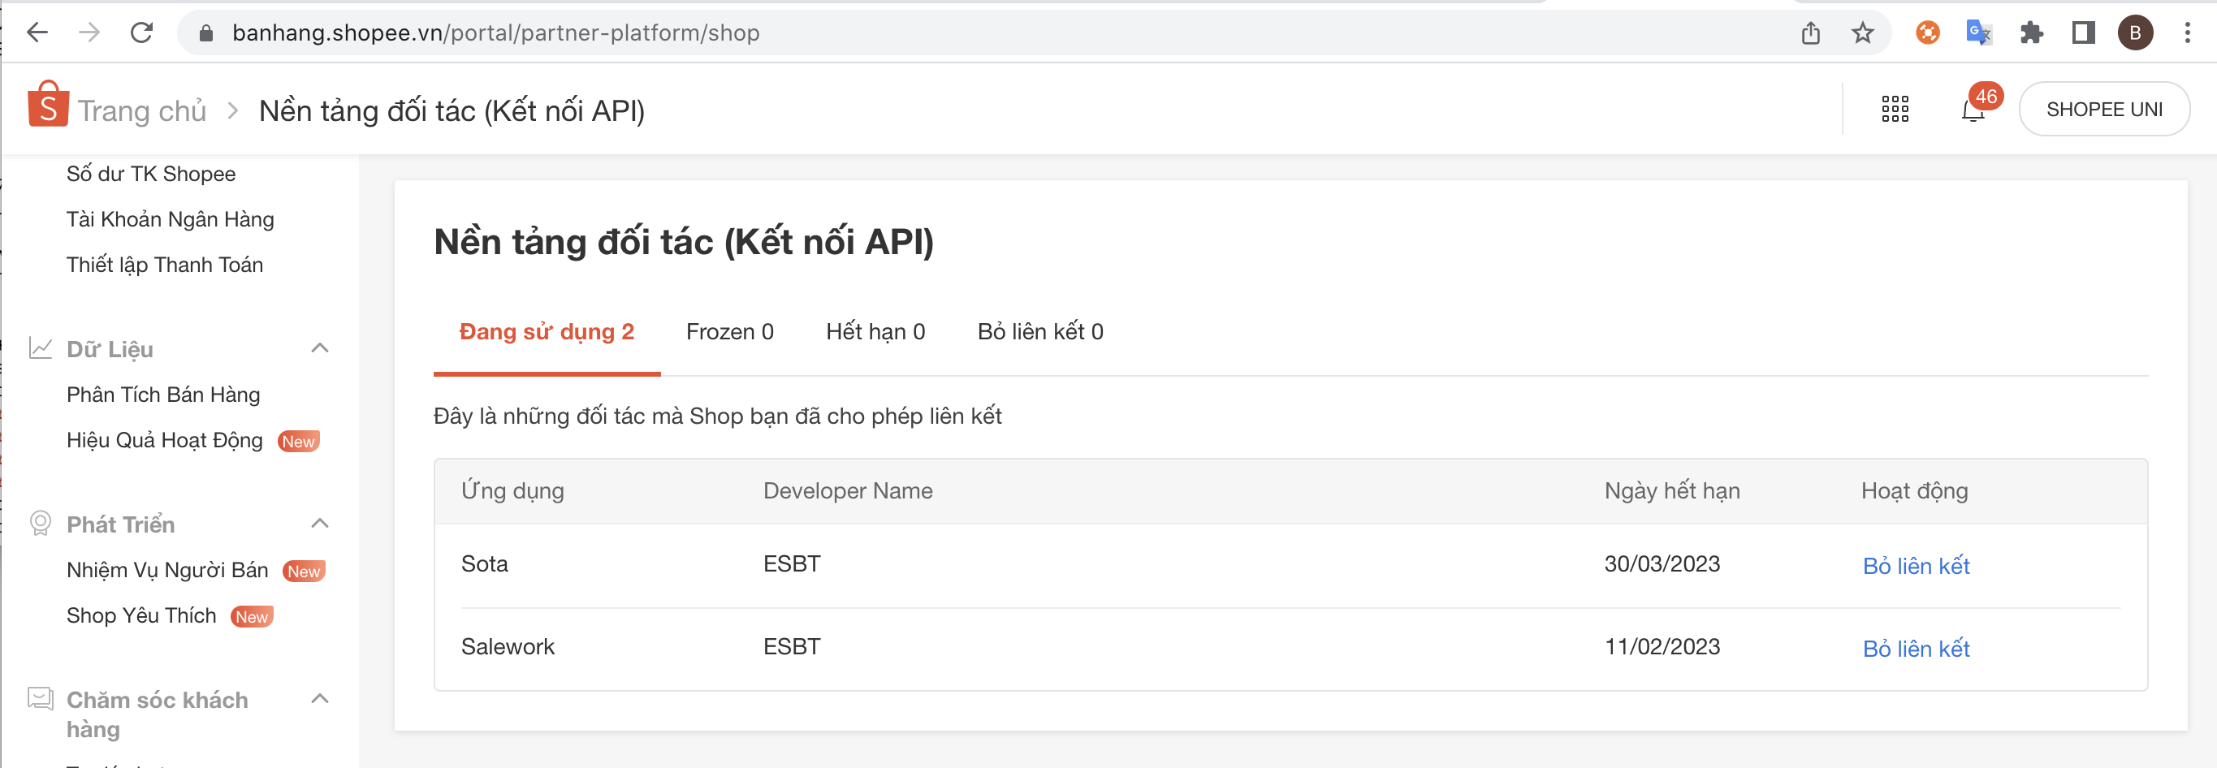Bookmark page with the star icon

click(x=1862, y=33)
